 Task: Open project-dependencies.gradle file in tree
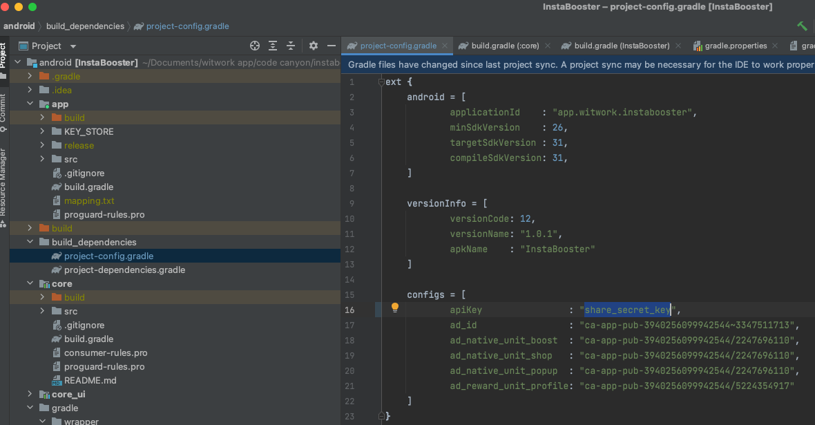tap(124, 270)
